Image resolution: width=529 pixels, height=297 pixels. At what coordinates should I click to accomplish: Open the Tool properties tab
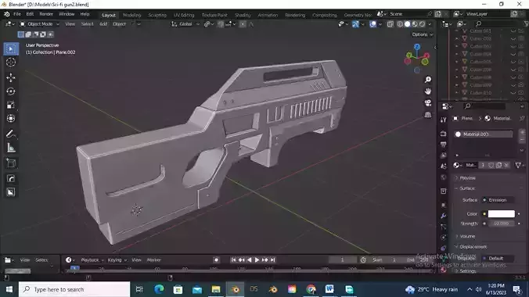tap(443, 120)
